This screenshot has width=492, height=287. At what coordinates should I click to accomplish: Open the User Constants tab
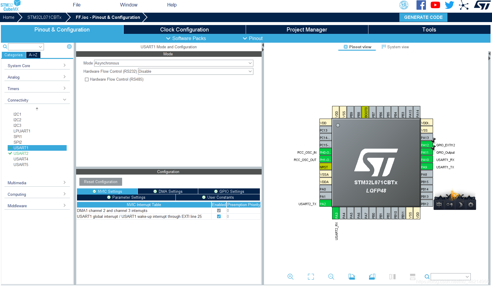click(218, 197)
